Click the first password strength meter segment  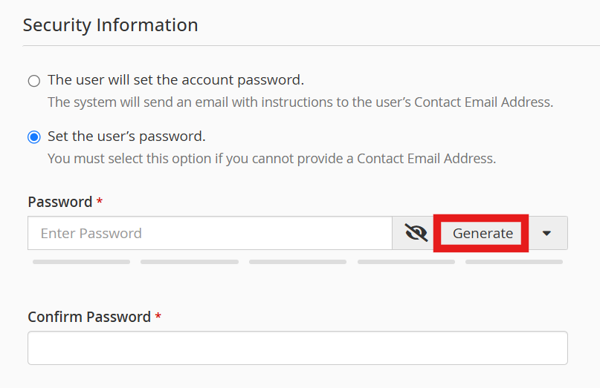click(x=81, y=262)
